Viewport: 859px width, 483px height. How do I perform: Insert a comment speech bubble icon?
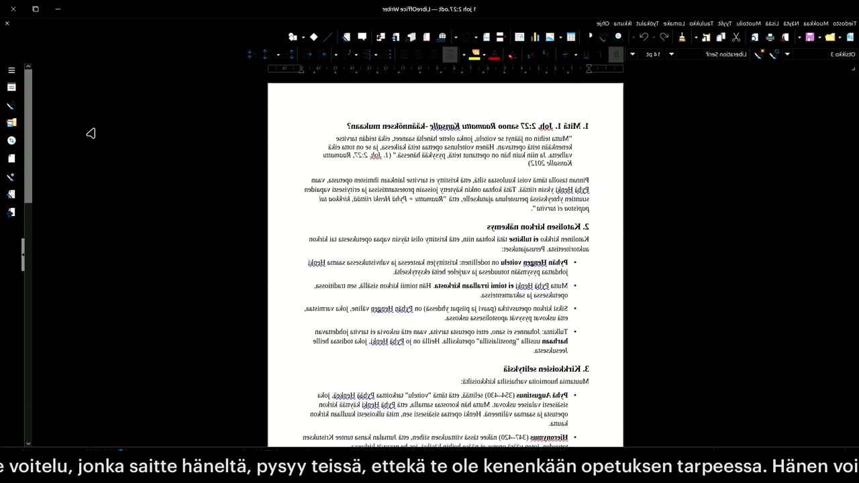pyautogui.click(x=362, y=37)
